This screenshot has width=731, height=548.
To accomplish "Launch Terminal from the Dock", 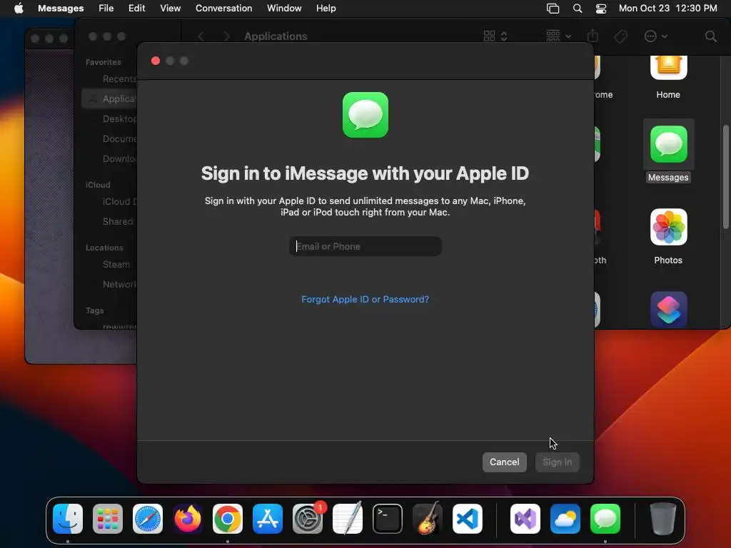I will point(388,519).
